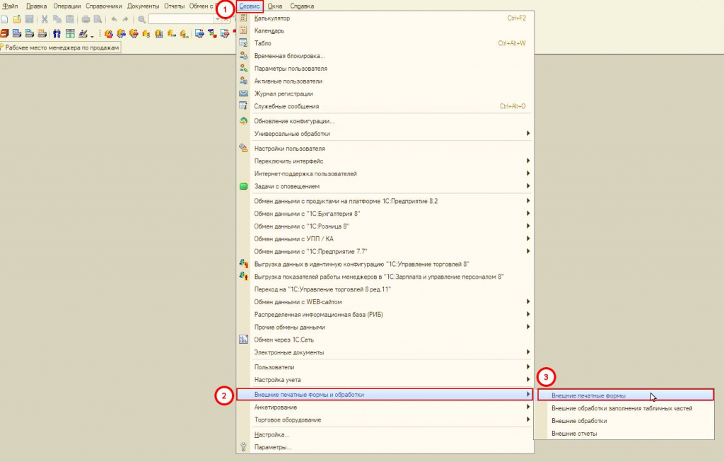Image resolution: width=724 pixels, height=462 pixels.
Task: Select Внешние печатные формы in submenu
Action: 626,395
